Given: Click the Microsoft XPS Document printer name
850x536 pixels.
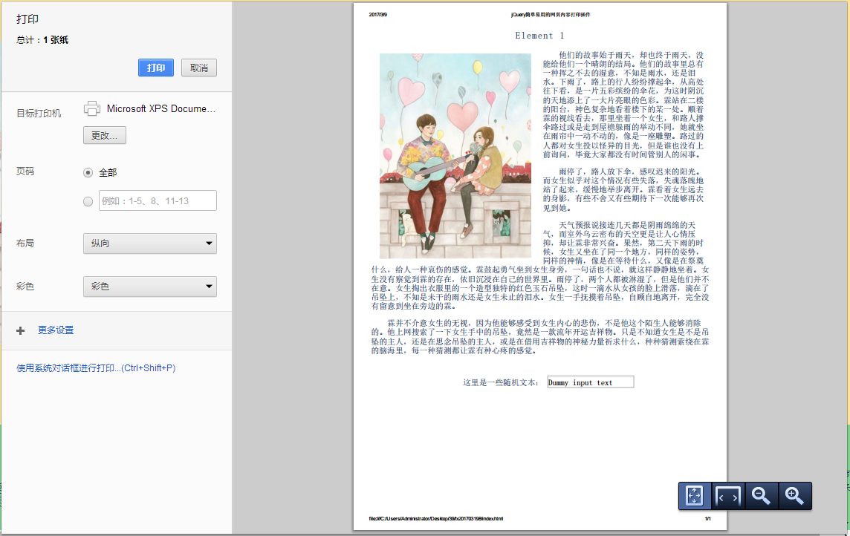Looking at the screenshot, I should coord(161,109).
